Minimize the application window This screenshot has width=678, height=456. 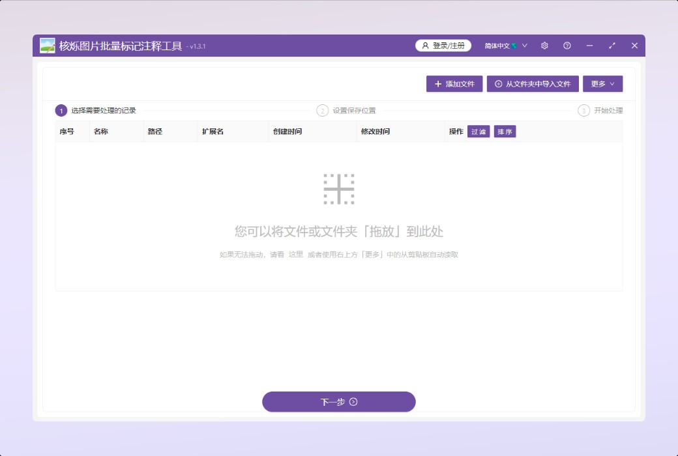point(589,46)
